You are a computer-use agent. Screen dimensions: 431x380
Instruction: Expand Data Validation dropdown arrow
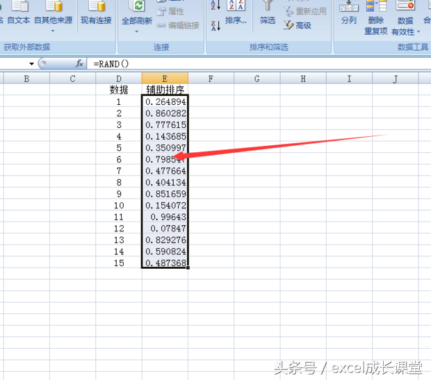(418, 32)
